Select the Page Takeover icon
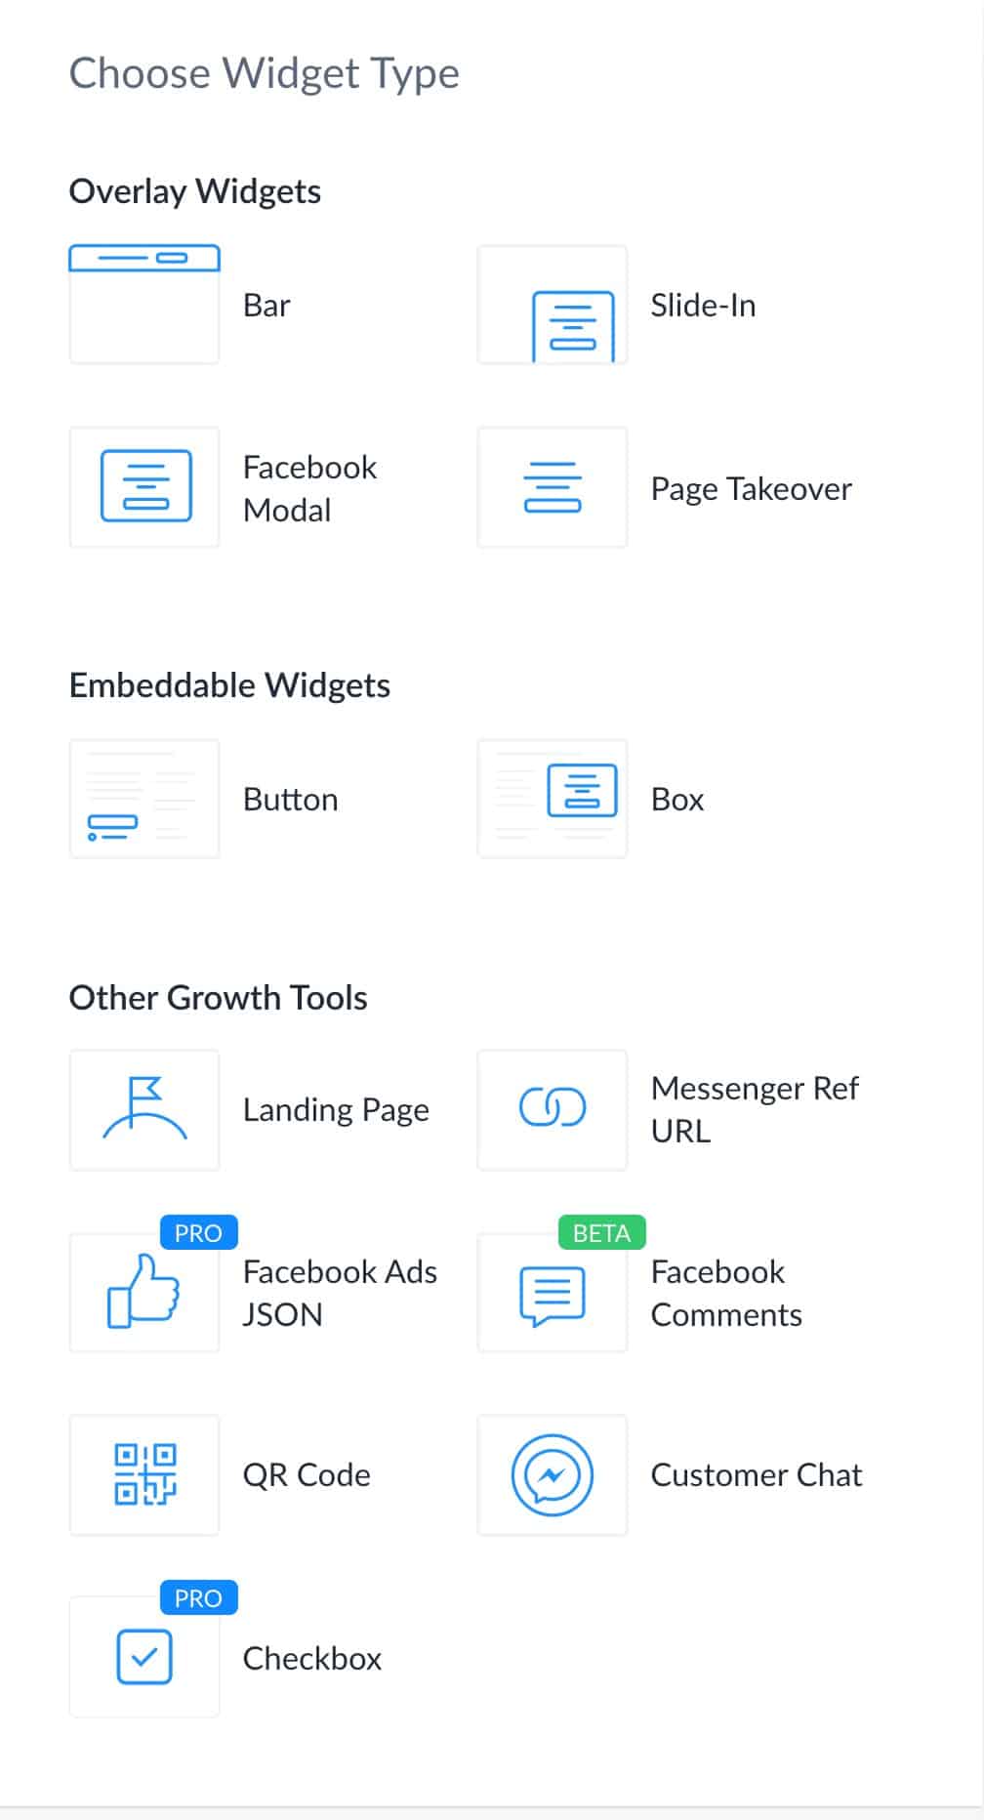The height and width of the screenshot is (1820, 984). tap(553, 487)
